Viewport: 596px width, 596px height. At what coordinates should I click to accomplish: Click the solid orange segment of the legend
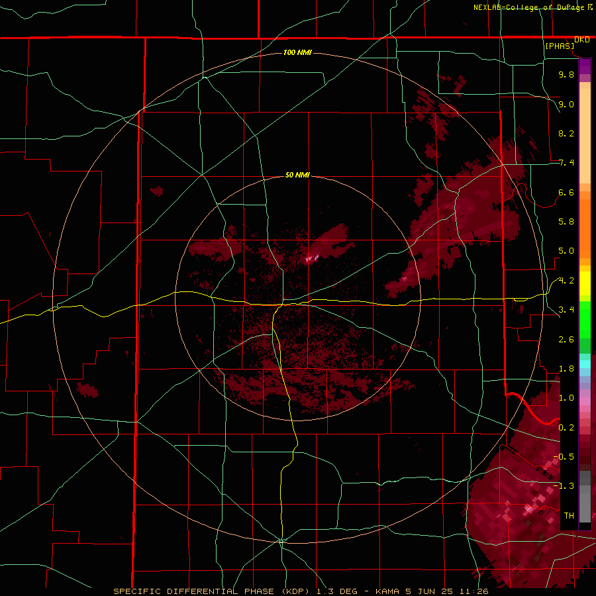pyautogui.click(x=585, y=228)
